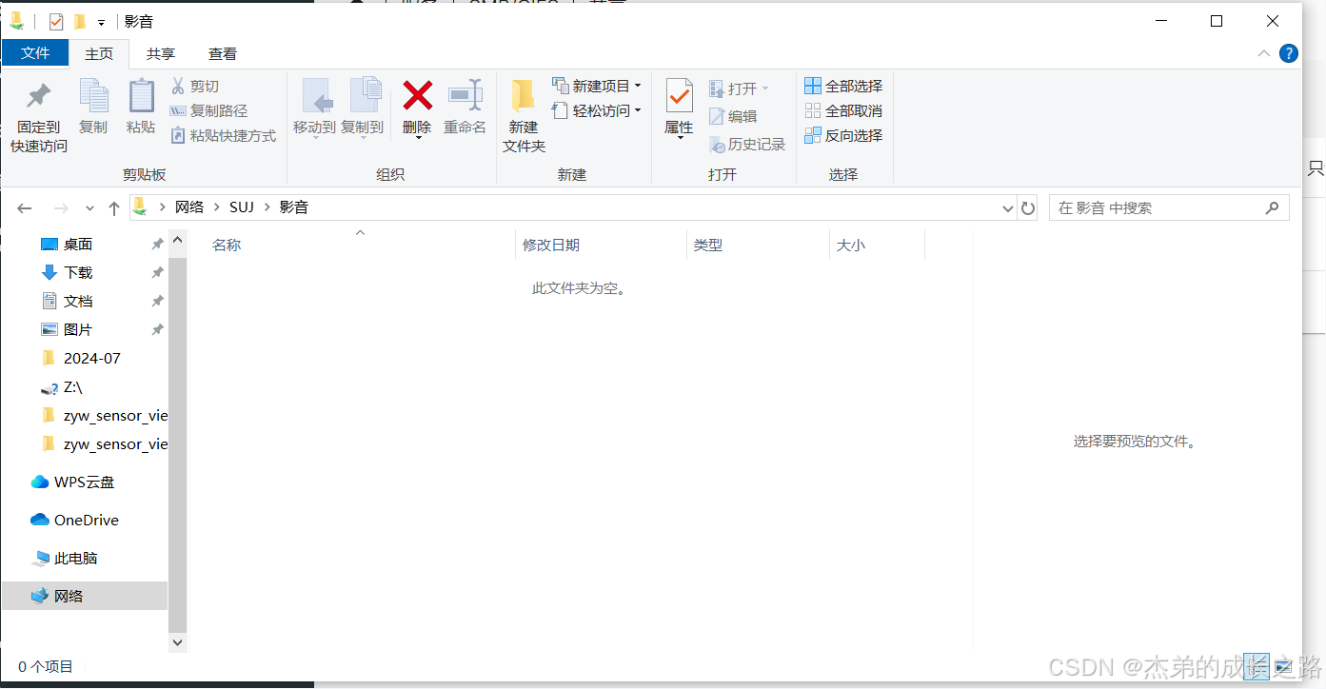1326x689 pixels.
Task: Click the 新建文件夹 folder icon
Action: click(x=523, y=96)
